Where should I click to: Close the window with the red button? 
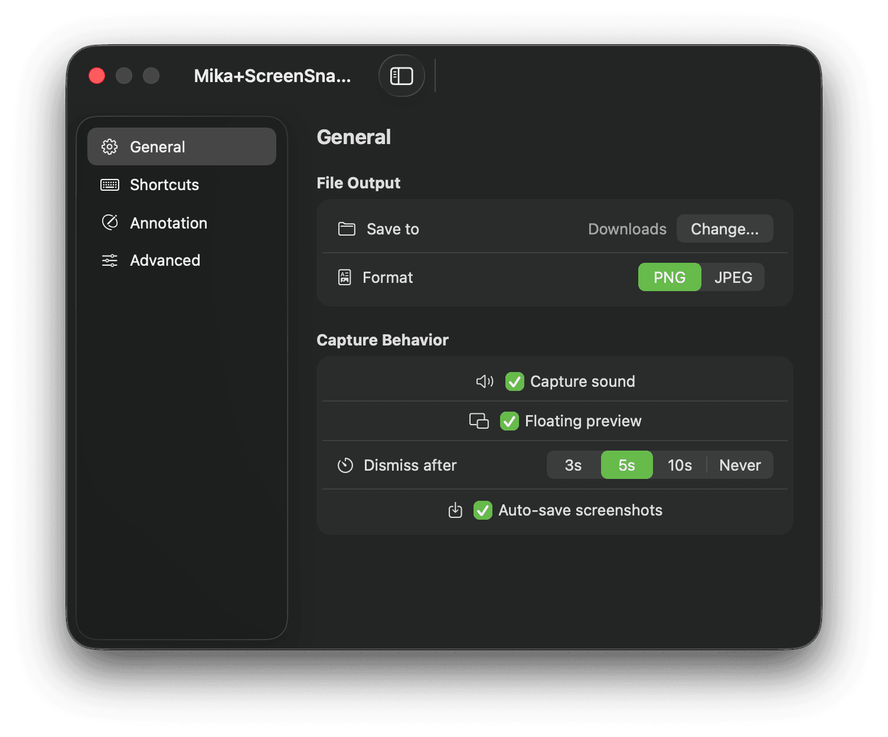(97, 76)
